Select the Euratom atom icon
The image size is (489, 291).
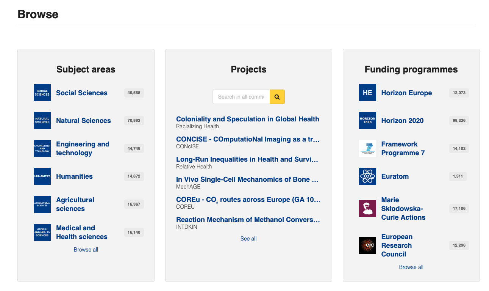(x=367, y=176)
